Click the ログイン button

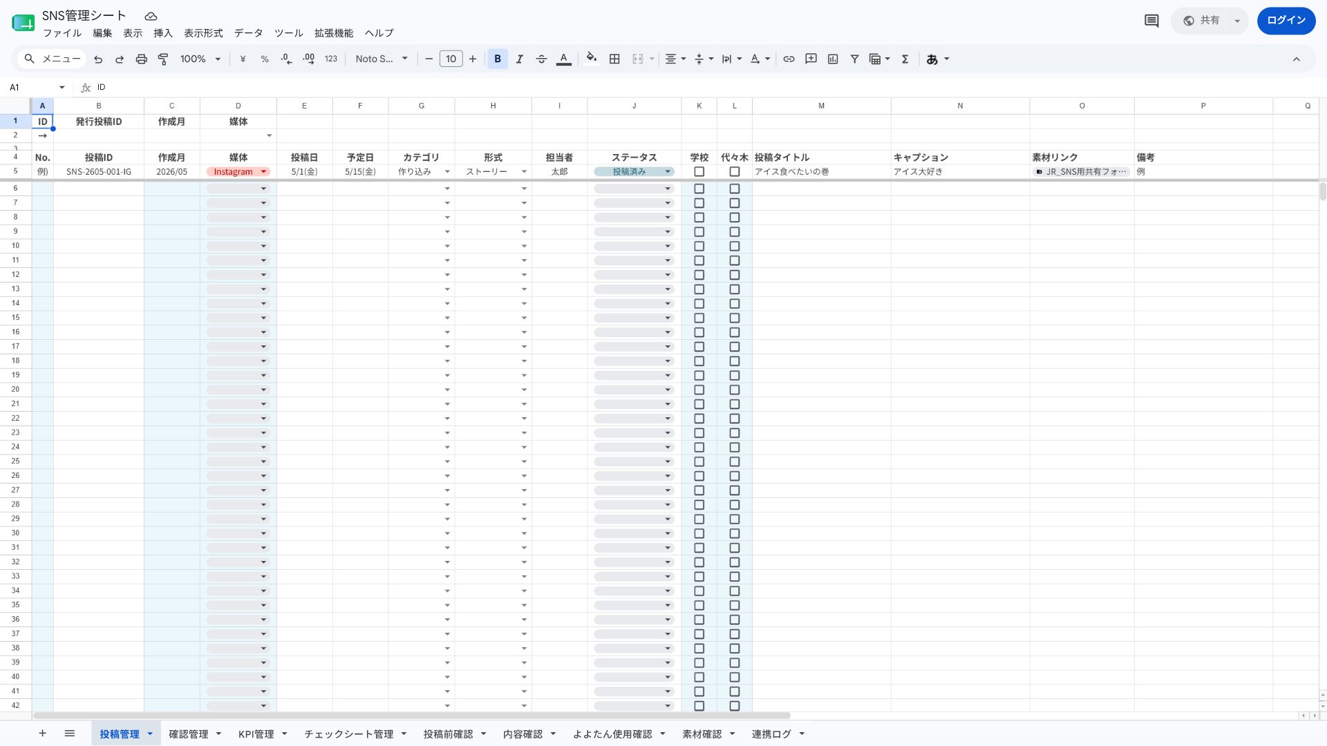1286,21
